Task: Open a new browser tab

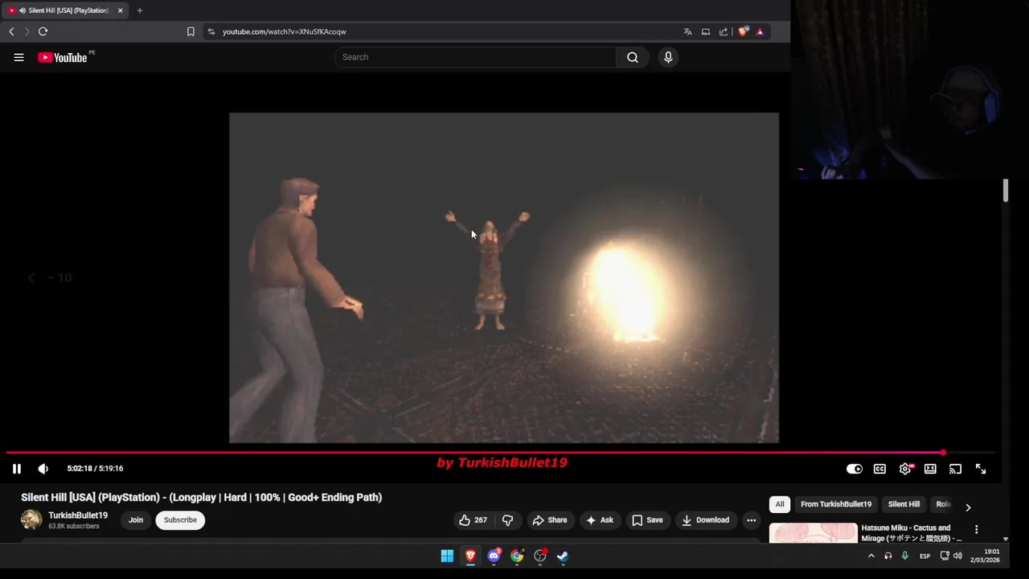Action: tap(140, 10)
